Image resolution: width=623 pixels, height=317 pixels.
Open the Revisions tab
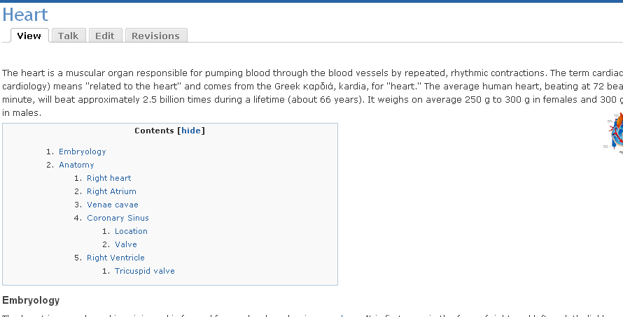(x=155, y=36)
